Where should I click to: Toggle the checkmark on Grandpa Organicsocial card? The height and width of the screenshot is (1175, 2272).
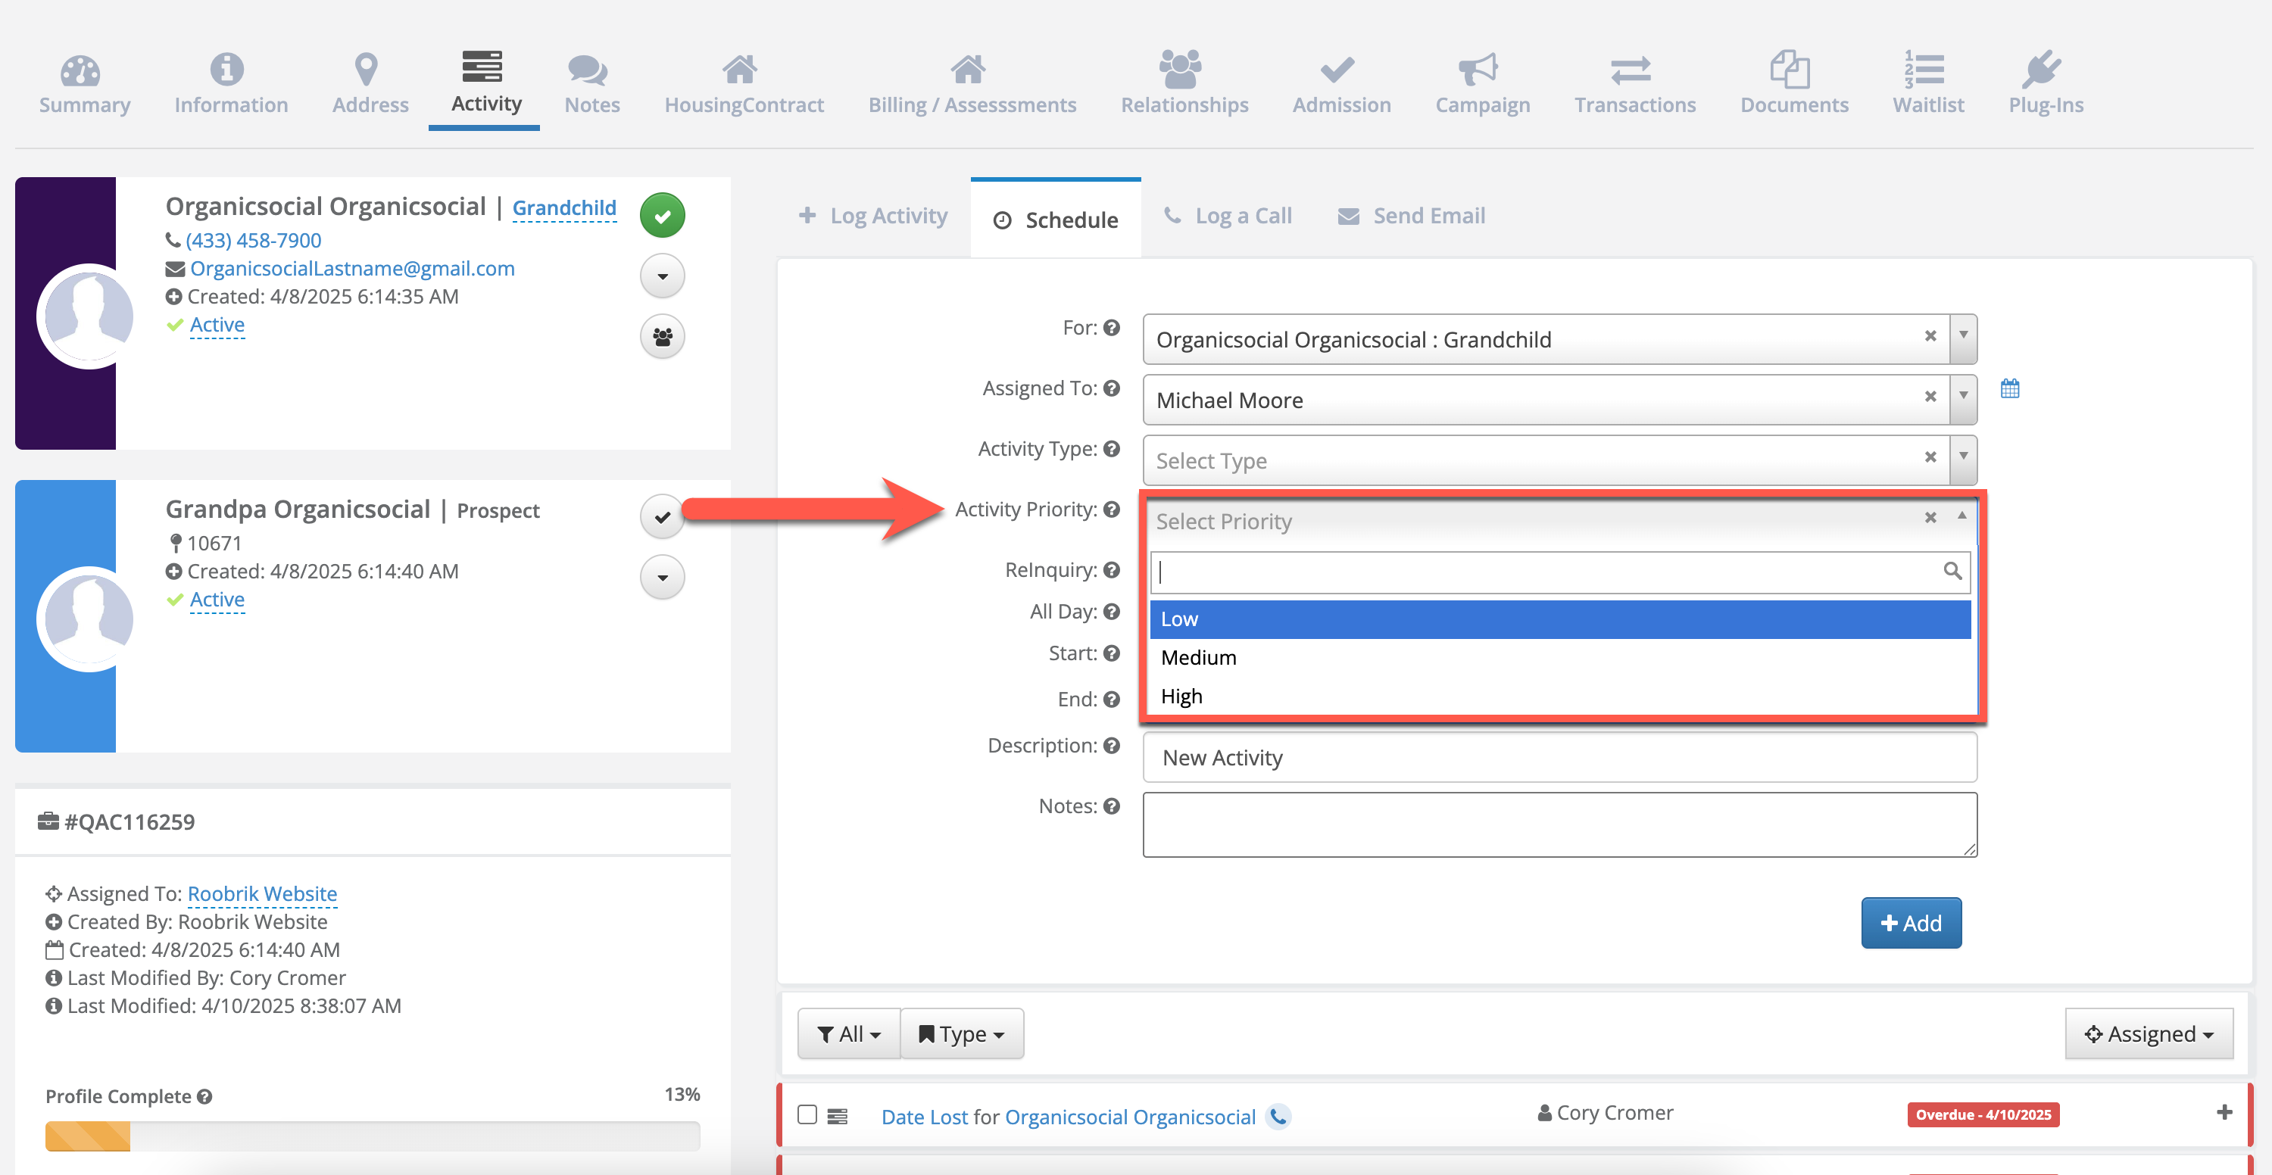663,517
